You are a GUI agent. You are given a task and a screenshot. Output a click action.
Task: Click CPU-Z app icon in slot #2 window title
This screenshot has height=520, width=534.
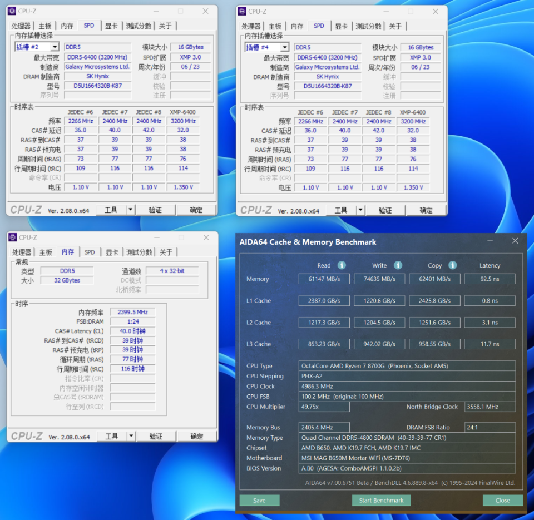(12, 11)
